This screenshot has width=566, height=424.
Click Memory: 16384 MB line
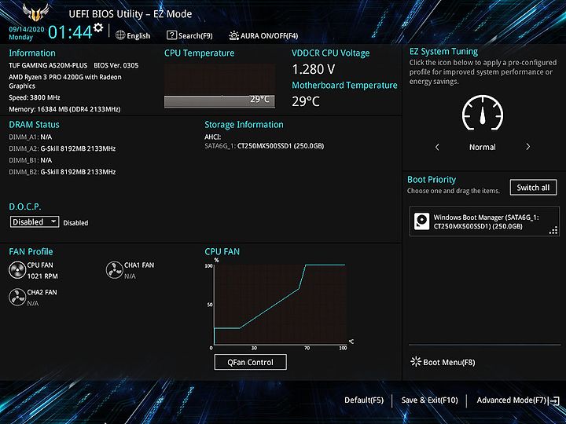(x=64, y=109)
